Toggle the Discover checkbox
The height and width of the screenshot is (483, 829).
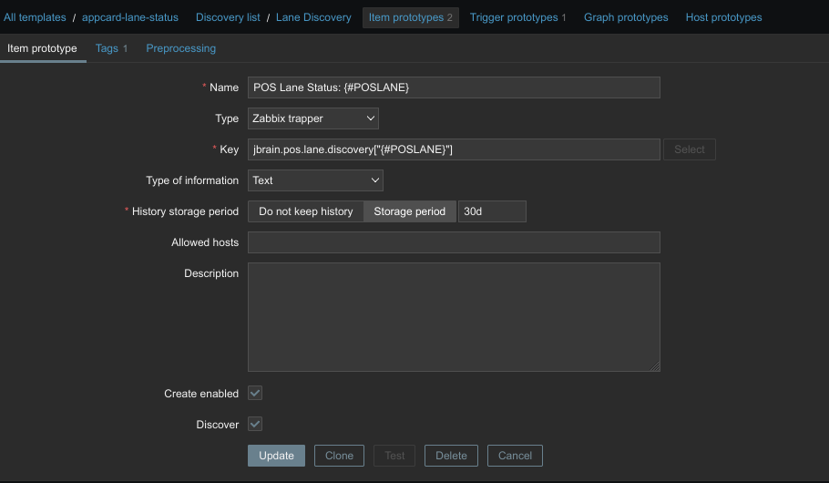[x=255, y=424]
